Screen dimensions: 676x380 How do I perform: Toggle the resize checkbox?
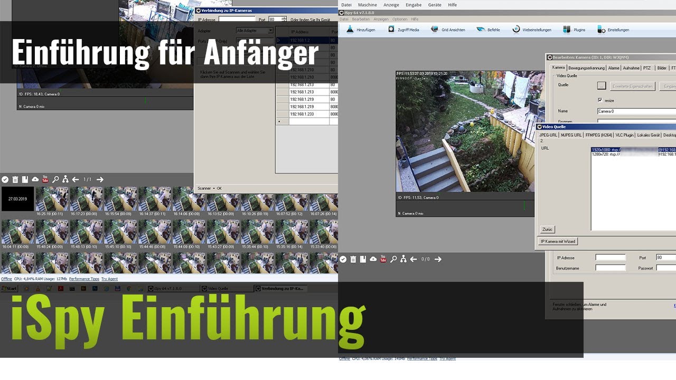(x=600, y=100)
